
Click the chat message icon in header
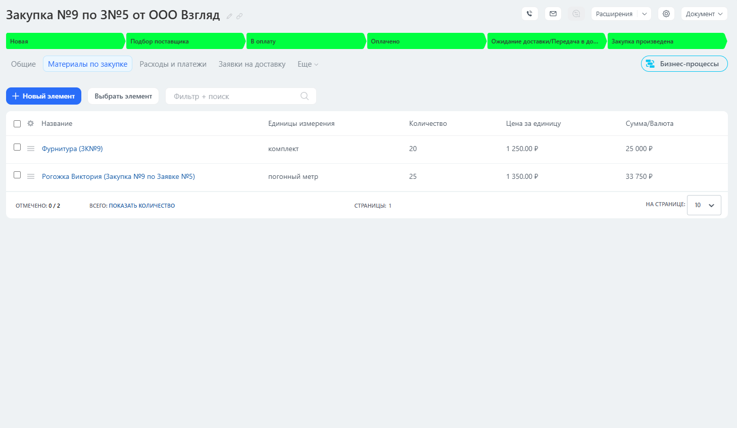tap(576, 14)
